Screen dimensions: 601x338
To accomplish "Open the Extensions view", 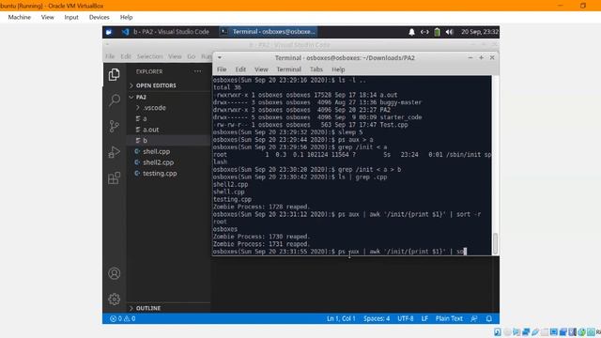I will point(114,177).
